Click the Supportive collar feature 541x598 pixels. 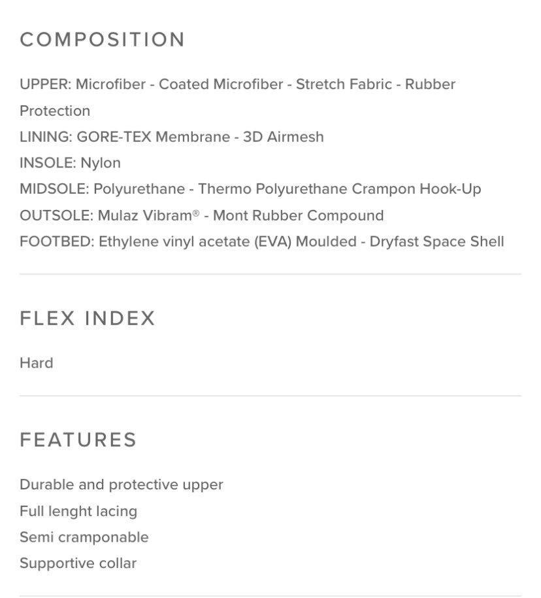78,563
